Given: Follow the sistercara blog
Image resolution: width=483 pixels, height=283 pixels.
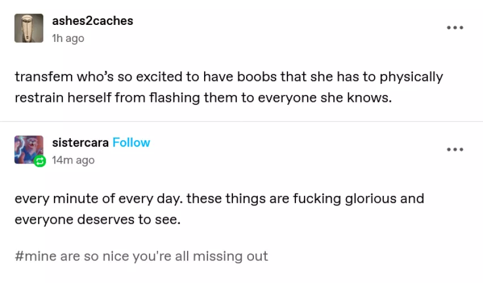Looking at the screenshot, I should click(132, 143).
